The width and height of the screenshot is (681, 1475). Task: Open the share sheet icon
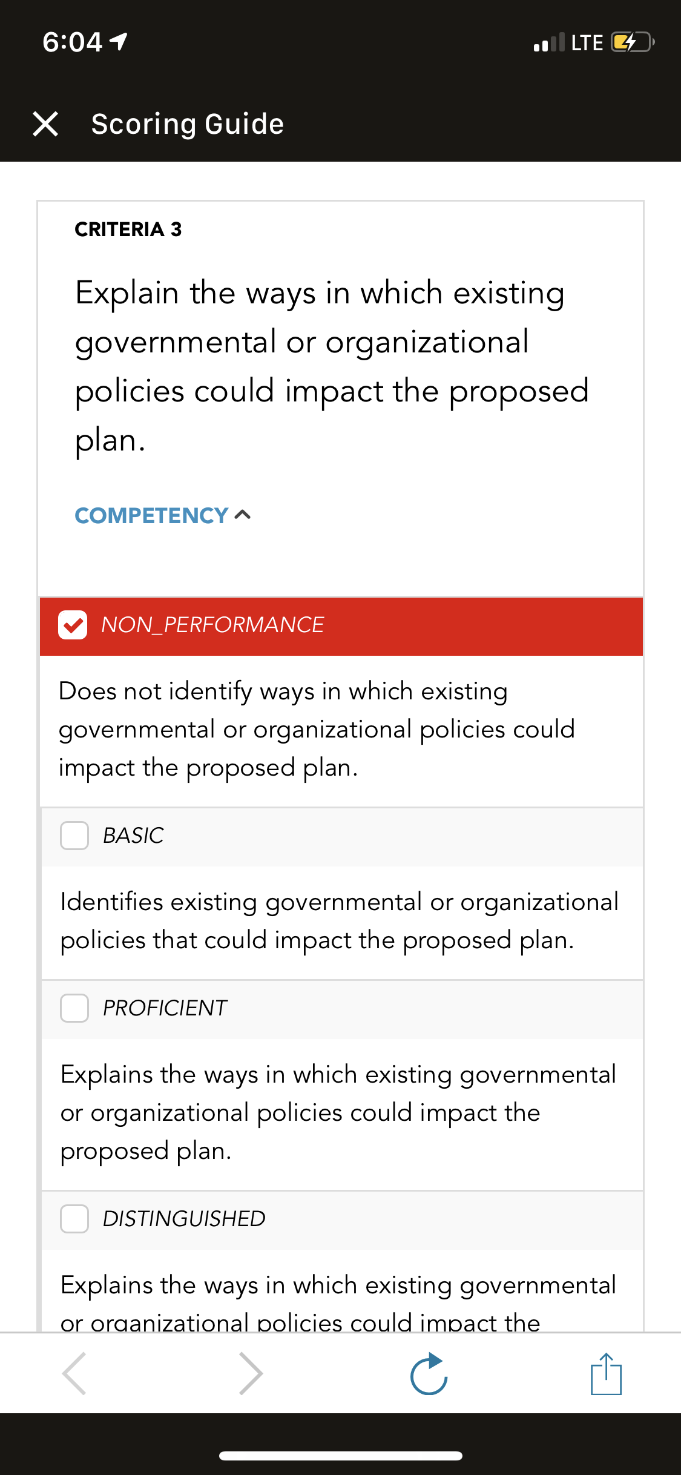tap(606, 1373)
